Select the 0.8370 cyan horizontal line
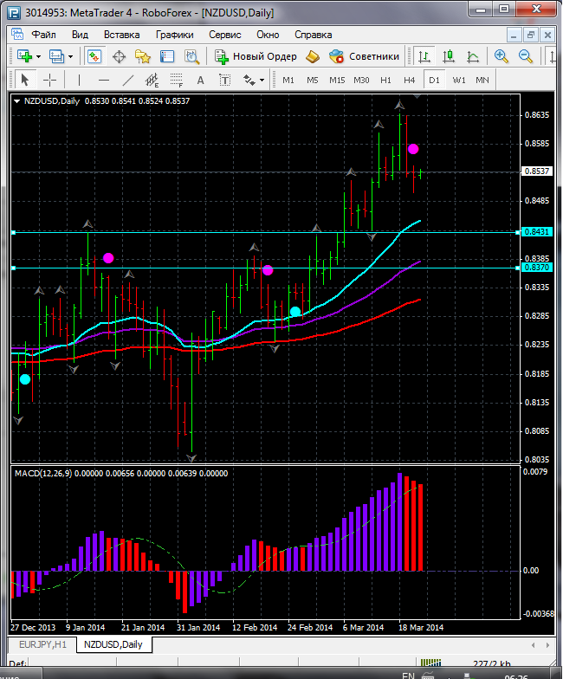 pyautogui.click(x=265, y=268)
